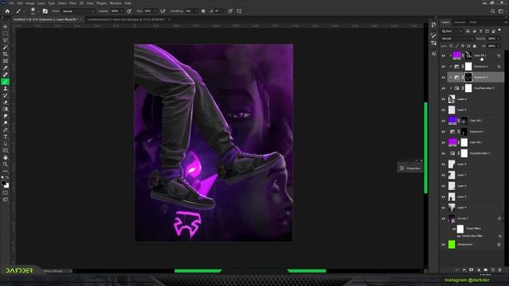Screen dimensions: 509x286
Task: Create new fill or adjustment layer icon
Action: 479,270
